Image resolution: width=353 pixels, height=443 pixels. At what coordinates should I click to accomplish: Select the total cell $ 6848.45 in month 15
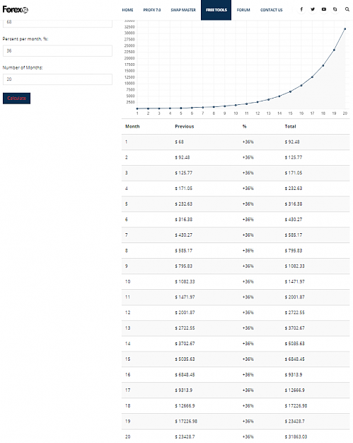tap(294, 359)
